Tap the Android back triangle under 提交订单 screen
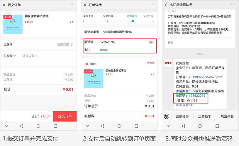The image size is (239, 146). pos(21,126)
